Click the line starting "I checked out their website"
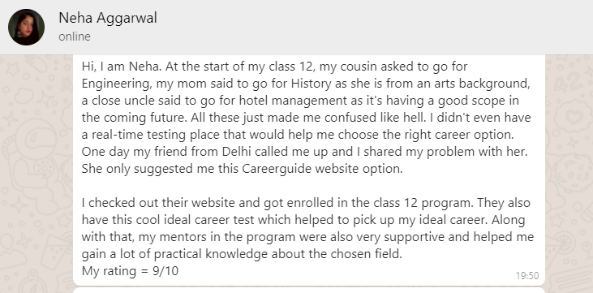Image resolution: width=593 pixels, height=293 pixels. [x=306, y=203]
